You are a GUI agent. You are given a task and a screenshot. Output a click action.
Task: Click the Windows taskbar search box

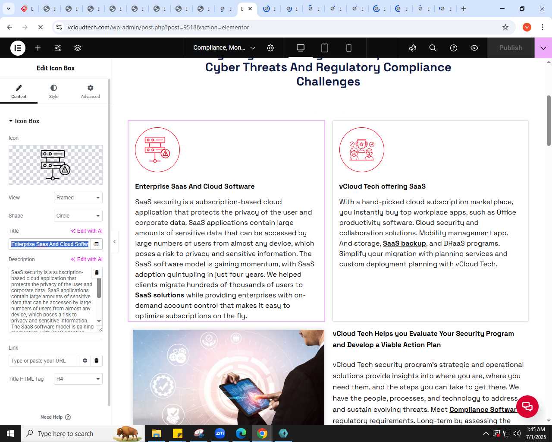[x=82, y=433]
